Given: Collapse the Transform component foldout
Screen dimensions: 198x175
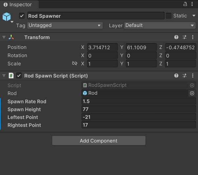Looking at the screenshot, I should click(4, 37).
